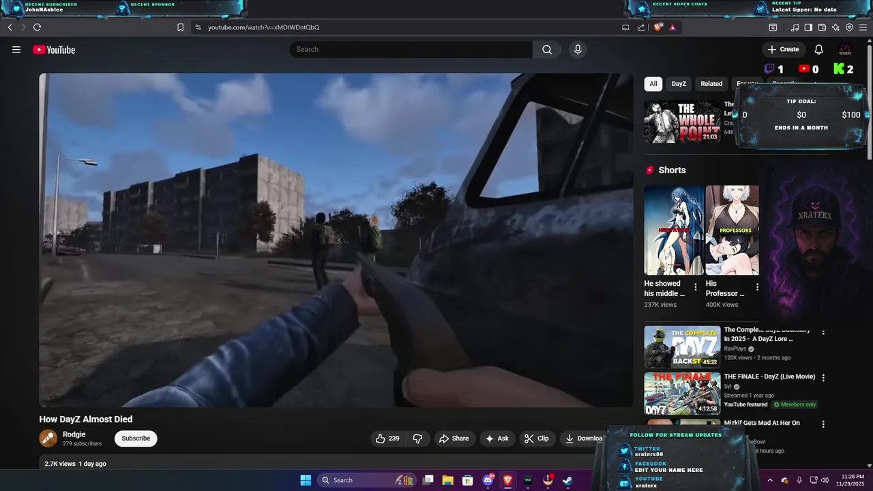This screenshot has height=491, width=873.
Task: Click the Share button below the video
Action: [454, 438]
